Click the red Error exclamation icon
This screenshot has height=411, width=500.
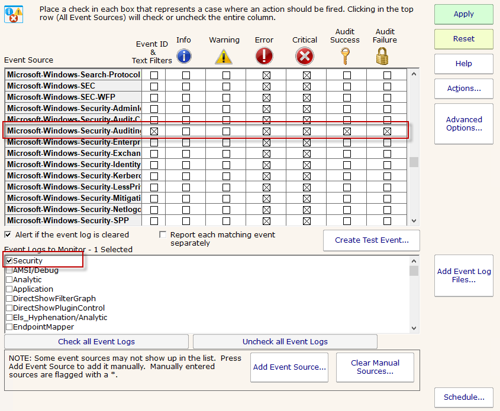264,56
